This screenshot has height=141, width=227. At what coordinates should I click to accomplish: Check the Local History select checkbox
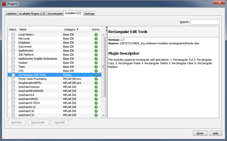(x=13, y=34)
